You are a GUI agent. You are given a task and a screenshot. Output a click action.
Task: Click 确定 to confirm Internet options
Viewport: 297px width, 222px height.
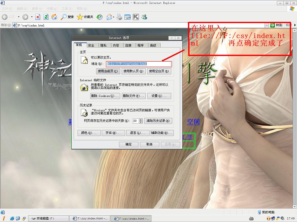[129, 144]
